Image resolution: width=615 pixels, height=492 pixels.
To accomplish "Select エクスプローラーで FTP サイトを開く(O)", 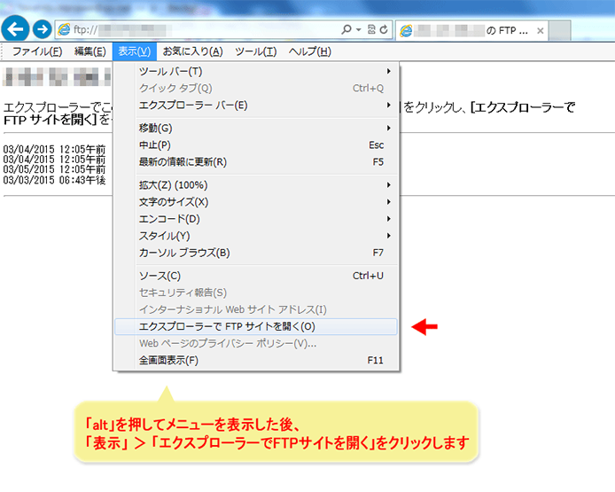I will pyautogui.click(x=257, y=326).
